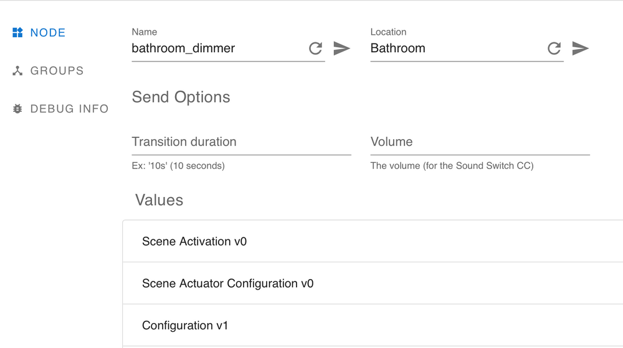Image resolution: width=623 pixels, height=348 pixels.
Task: Click the DEBUG INFO bug icon
Action: [17, 109]
